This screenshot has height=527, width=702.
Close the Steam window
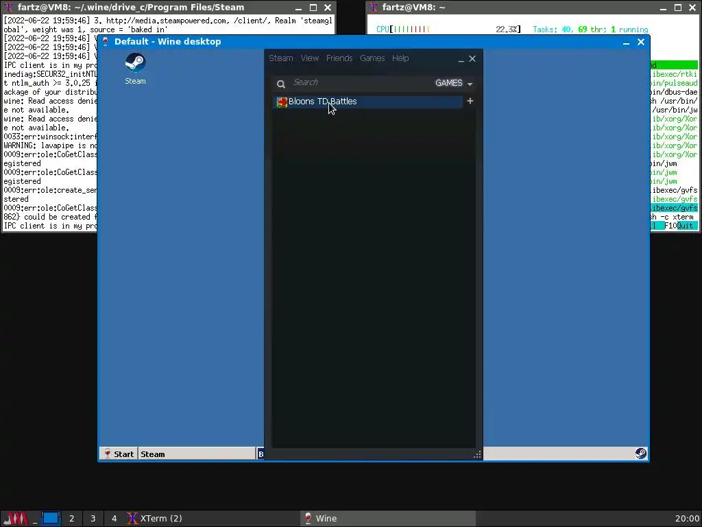pyautogui.click(x=472, y=59)
